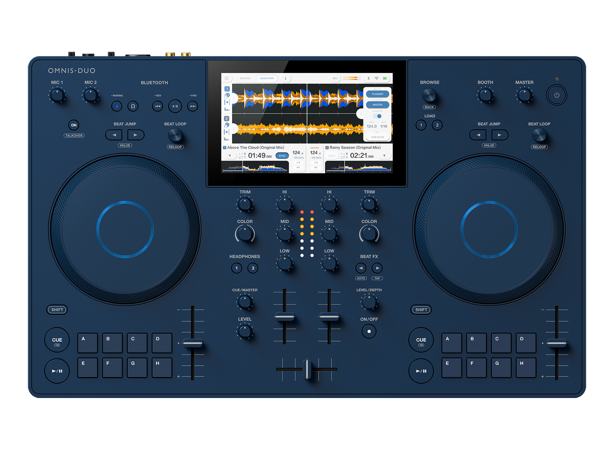Hit the power button at top right

[x=557, y=95]
